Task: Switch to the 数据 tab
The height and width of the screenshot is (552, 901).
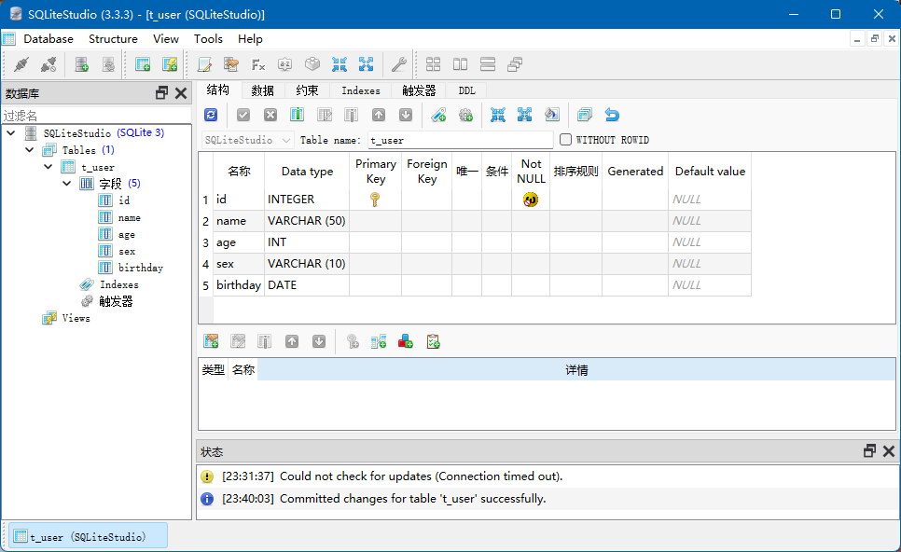Action: point(263,90)
